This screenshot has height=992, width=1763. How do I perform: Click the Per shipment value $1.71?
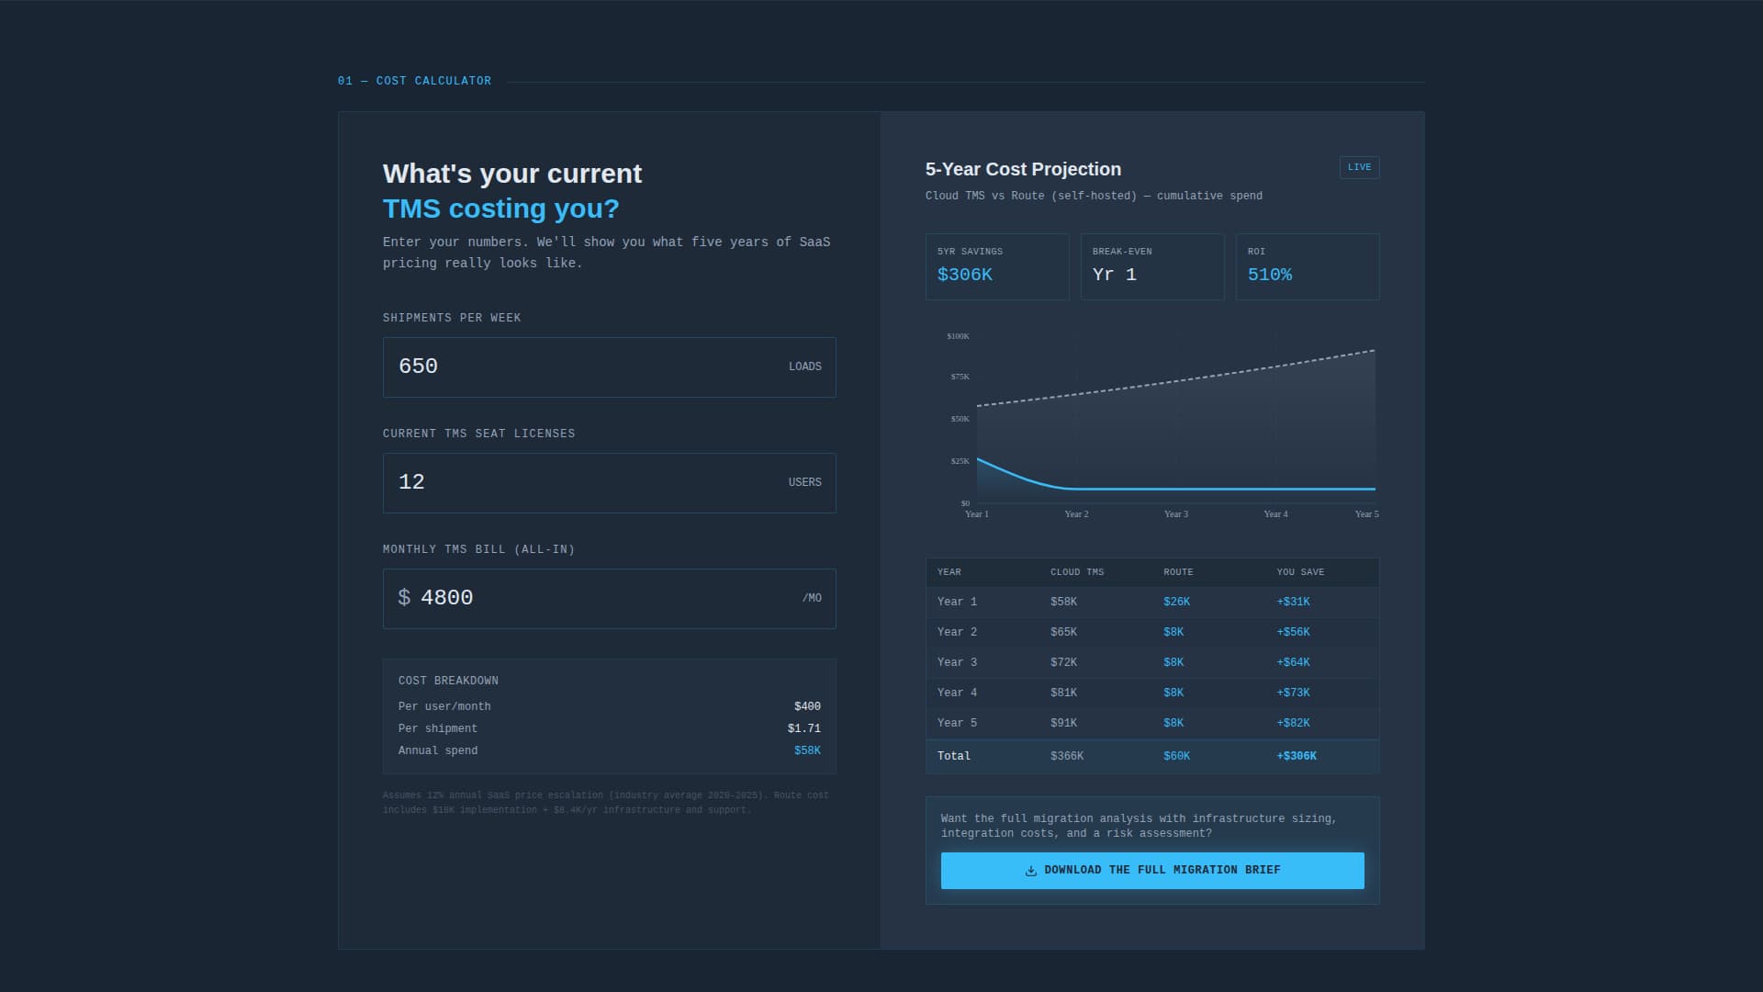pyautogui.click(x=803, y=728)
